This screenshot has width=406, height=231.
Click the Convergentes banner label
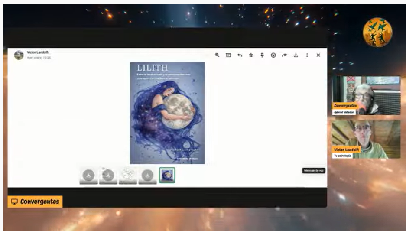click(x=35, y=202)
